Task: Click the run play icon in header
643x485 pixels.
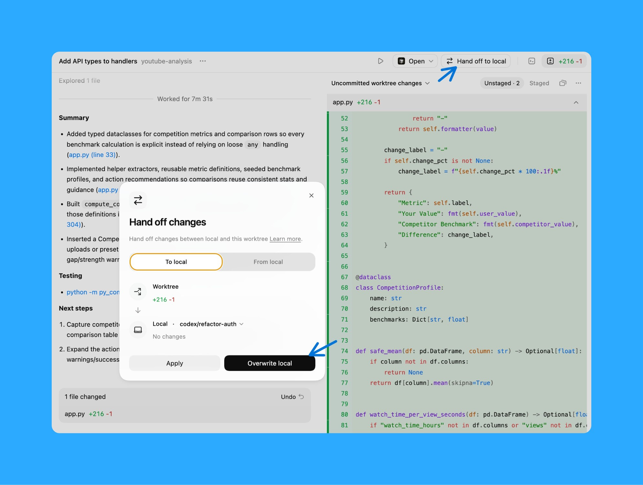Action: [381, 61]
